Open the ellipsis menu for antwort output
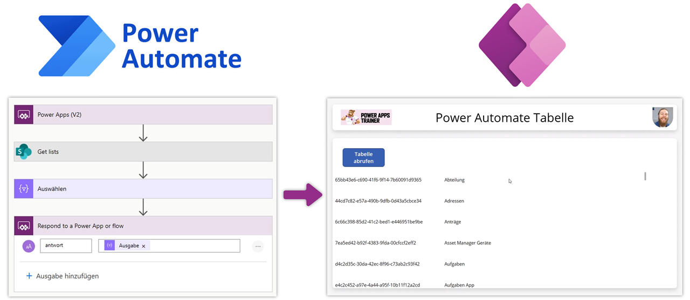The image size is (690, 300). pos(258,246)
